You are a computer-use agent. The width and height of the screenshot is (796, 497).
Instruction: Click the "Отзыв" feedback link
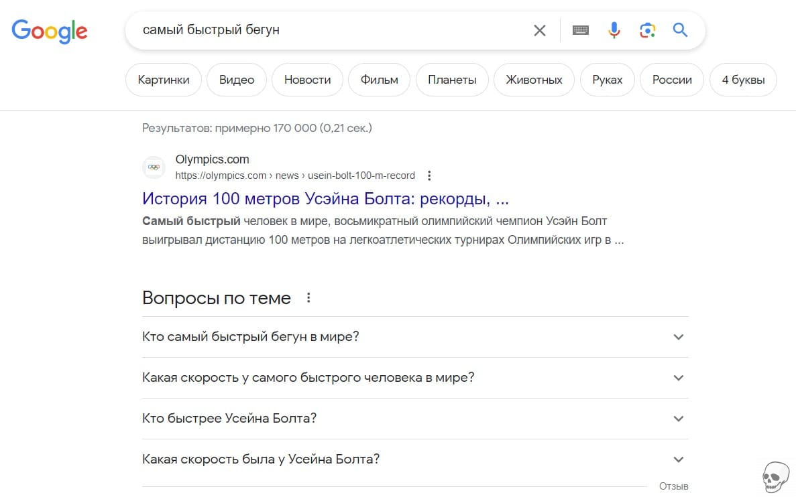tap(673, 486)
